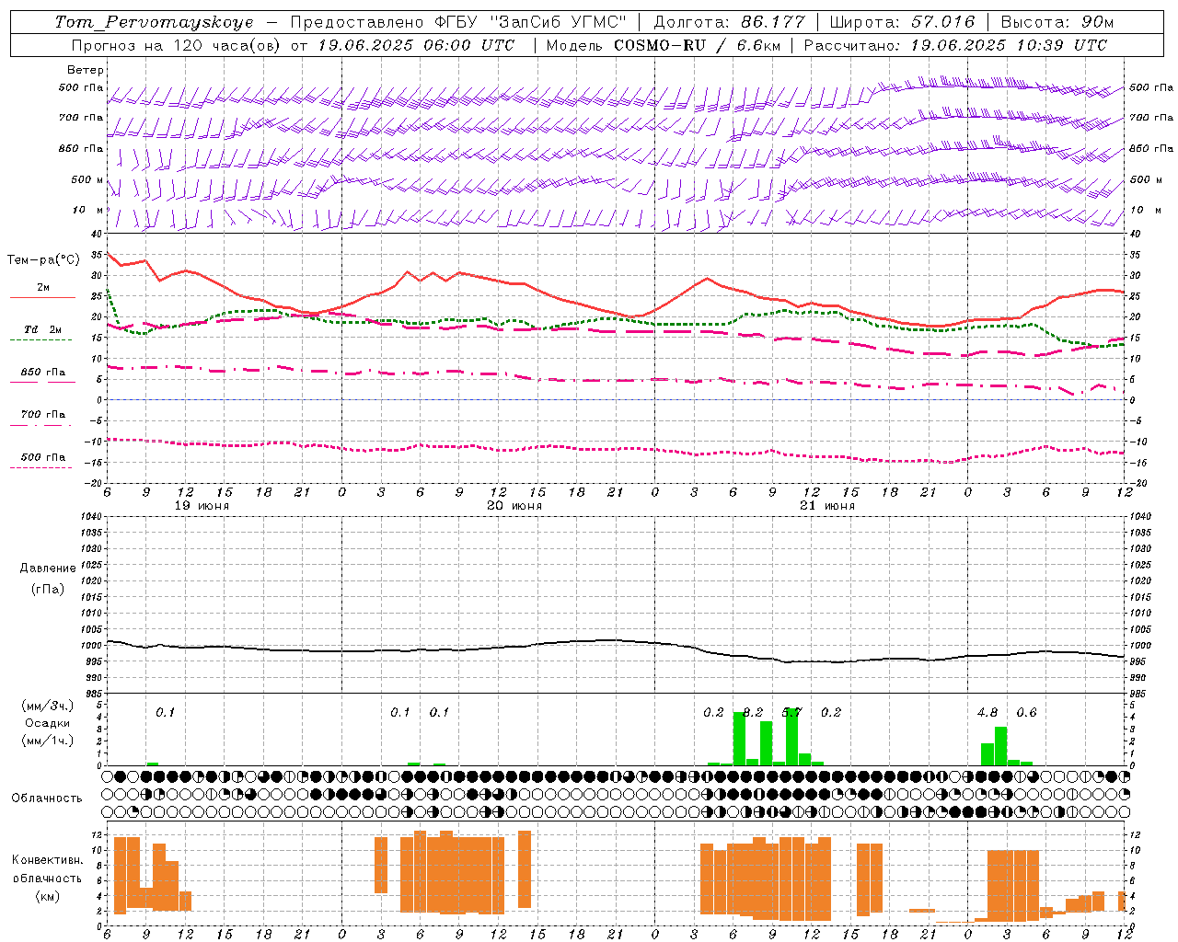Click the 4.8 precipitation total value

click(x=987, y=713)
